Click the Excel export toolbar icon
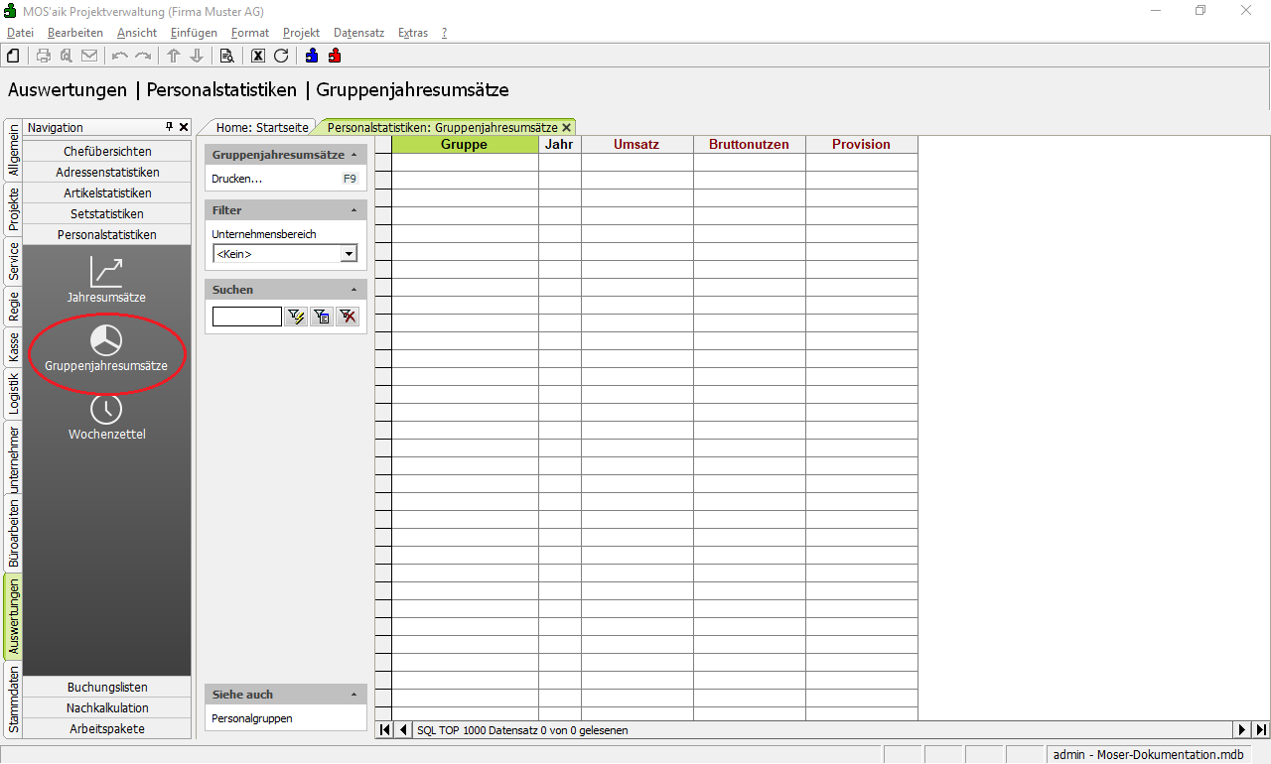This screenshot has height=764, width=1271. [x=258, y=56]
